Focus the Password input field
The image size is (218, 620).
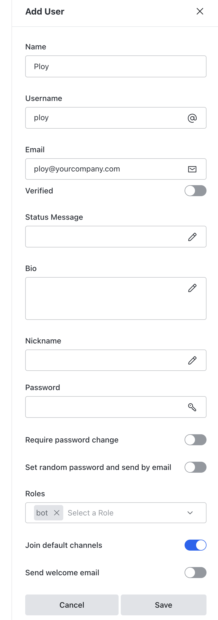(104, 407)
